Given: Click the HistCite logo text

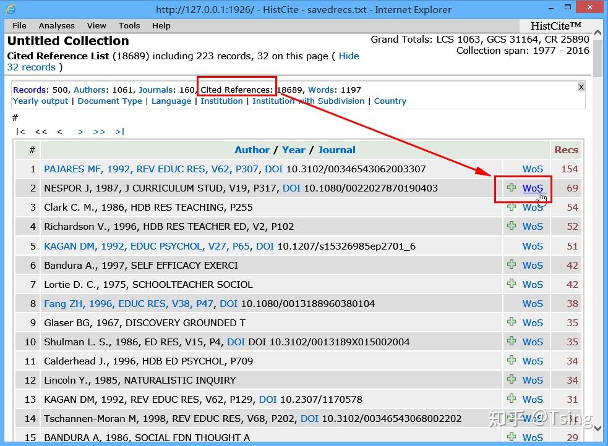Looking at the screenshot, I should 555,26.
